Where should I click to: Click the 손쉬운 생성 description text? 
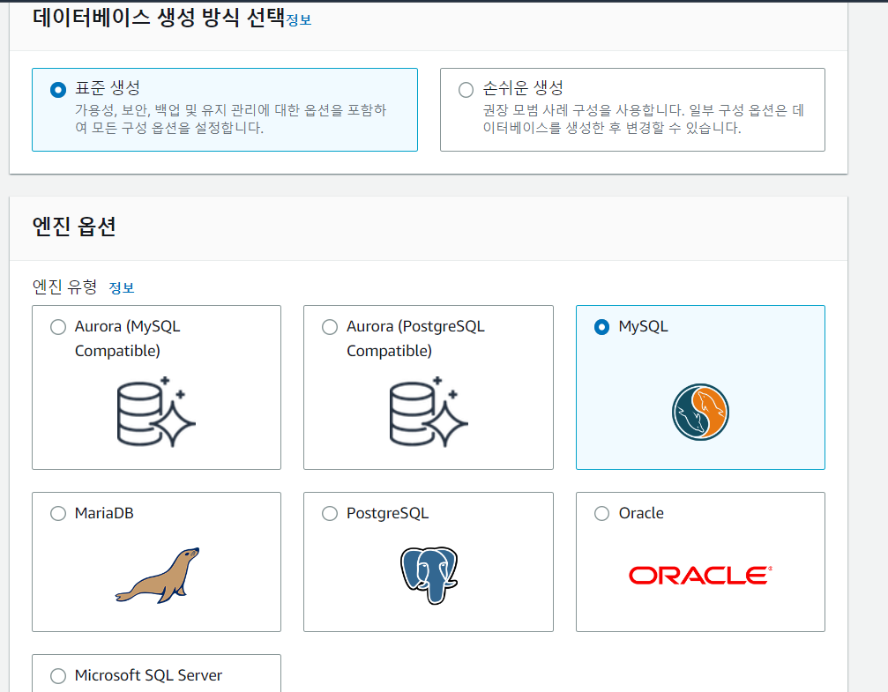click(644, 119)
